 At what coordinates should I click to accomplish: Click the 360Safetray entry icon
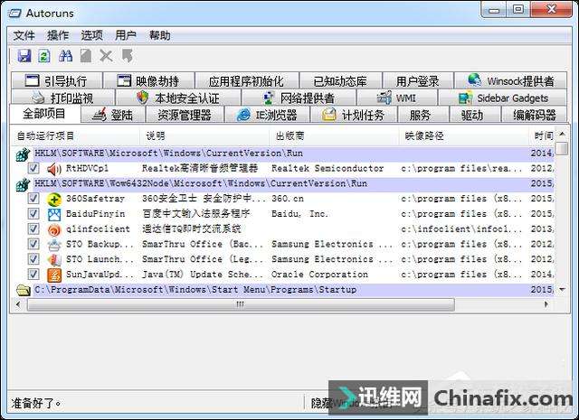tap(54, 199)
